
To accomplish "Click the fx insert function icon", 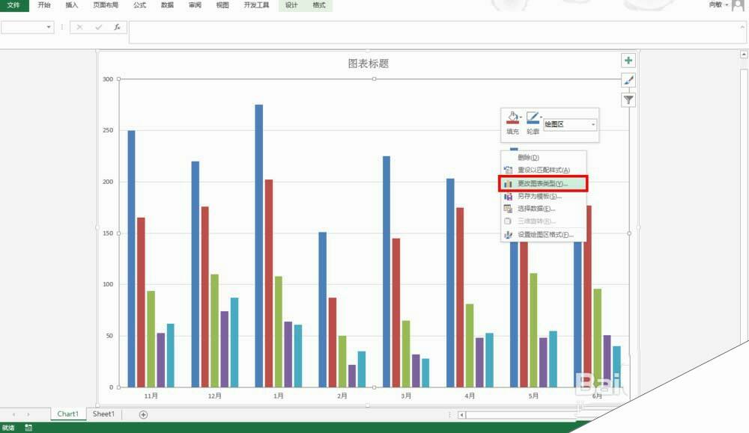I will pos(117,28).
